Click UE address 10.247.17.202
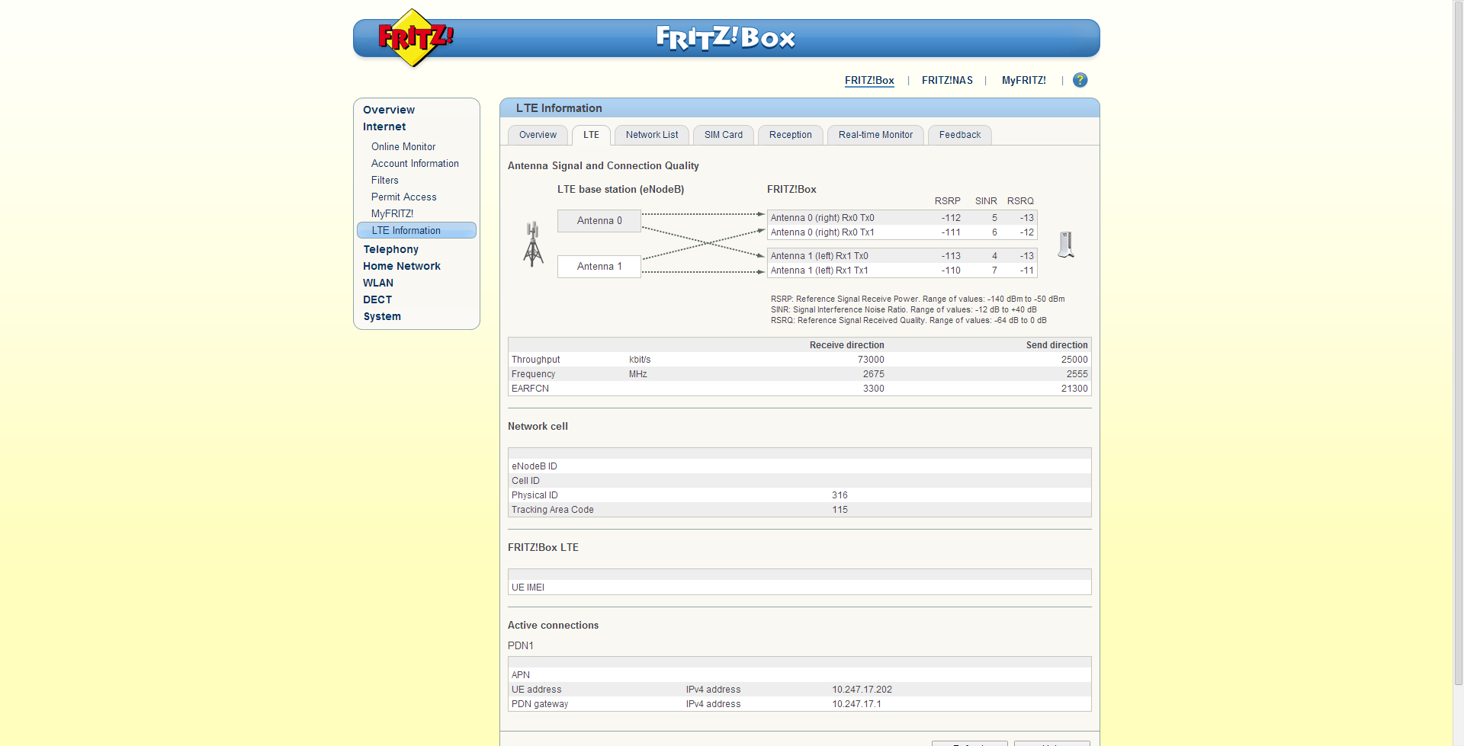 [862, 690]
